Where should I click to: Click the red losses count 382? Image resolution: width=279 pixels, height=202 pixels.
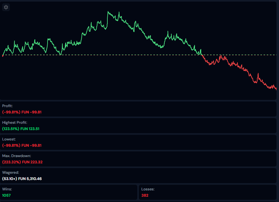[x=145, y=195]
